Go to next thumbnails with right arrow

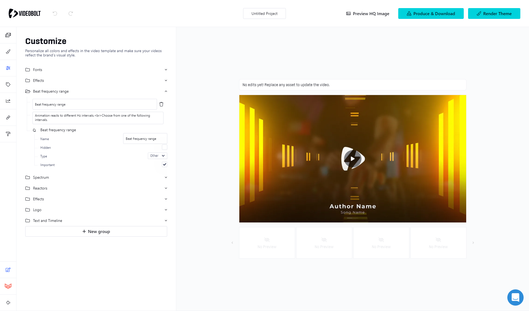pyautogui.click(x=473, y=243)
